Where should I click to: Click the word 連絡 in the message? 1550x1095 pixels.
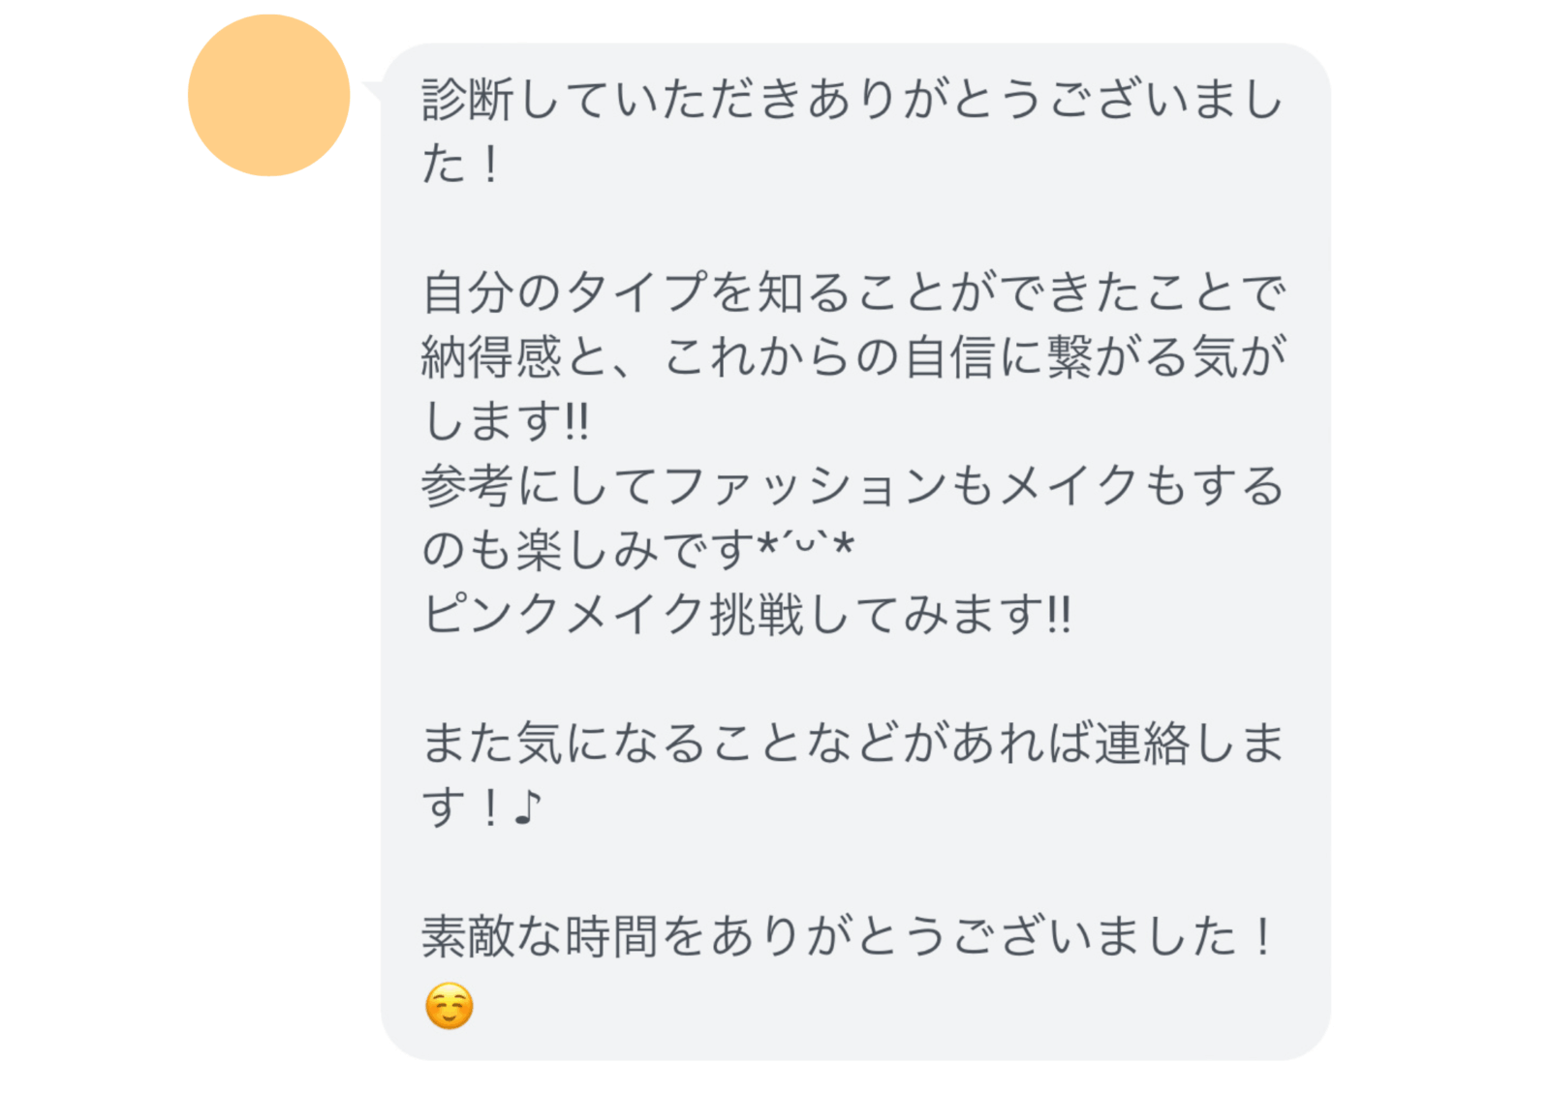click(x=1141, y=744)
